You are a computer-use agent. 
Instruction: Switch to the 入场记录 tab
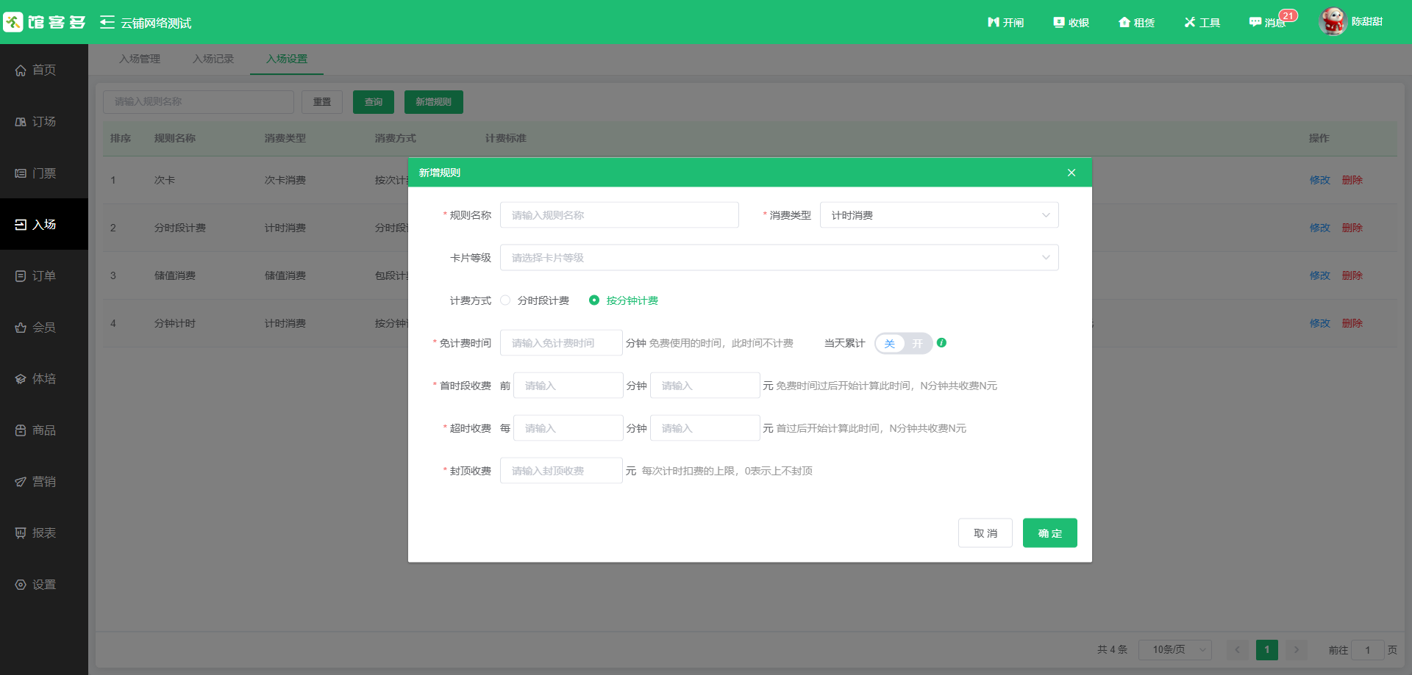[213, 59]
